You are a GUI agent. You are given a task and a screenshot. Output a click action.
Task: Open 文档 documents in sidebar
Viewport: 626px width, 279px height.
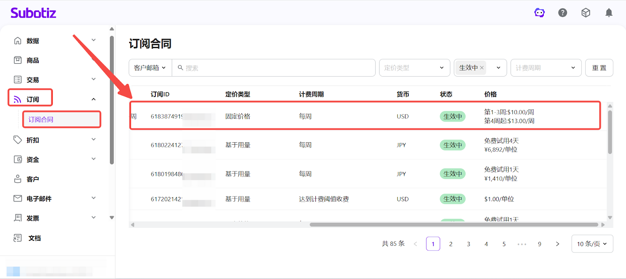(34, 238)
